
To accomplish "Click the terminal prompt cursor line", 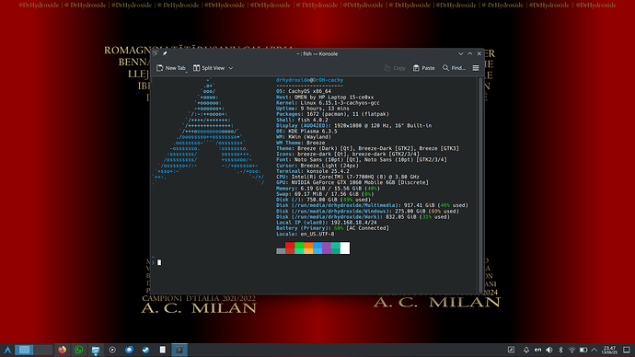I will (159, 262).
